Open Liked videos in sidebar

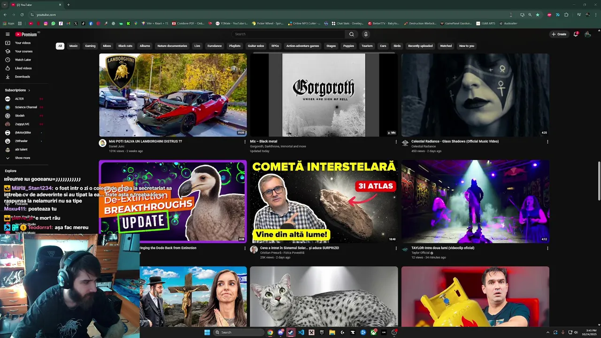23,68
